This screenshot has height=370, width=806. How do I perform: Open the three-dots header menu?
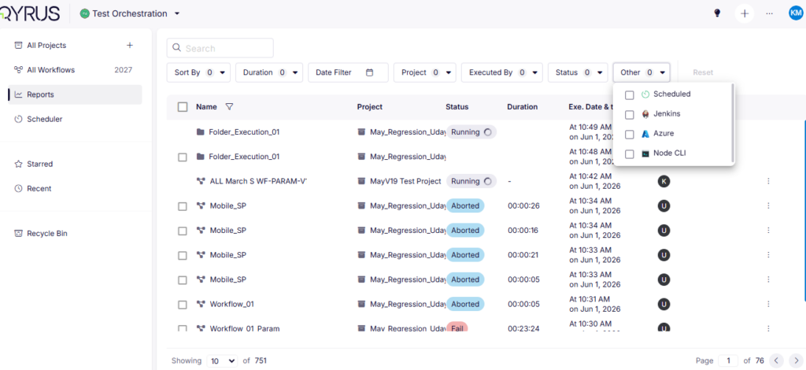(x=770, y=13)
